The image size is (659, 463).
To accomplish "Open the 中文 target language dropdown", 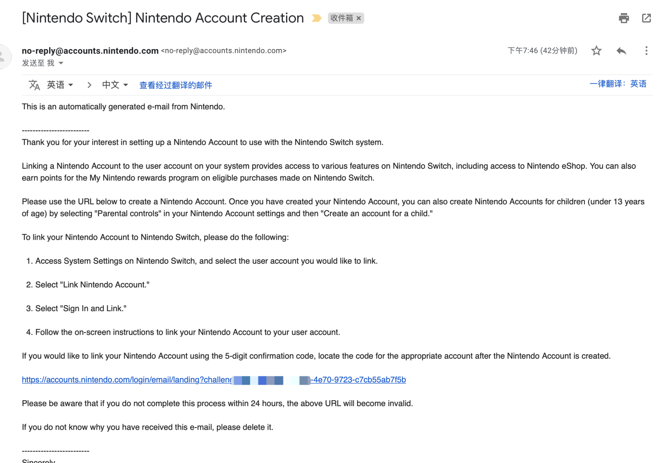I will 115,85.
